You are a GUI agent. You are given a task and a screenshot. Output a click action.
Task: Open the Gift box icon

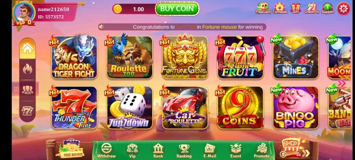(x=296, y=8)
